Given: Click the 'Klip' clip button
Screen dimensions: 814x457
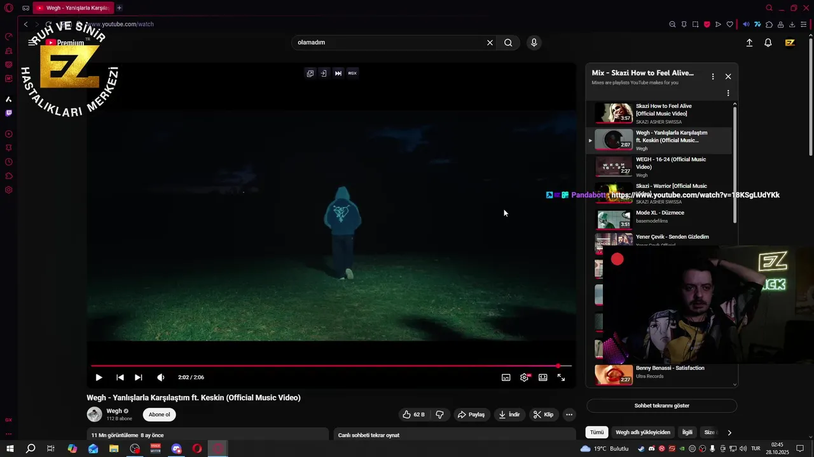Looking at the screenshot, I should tap(543, 414).
